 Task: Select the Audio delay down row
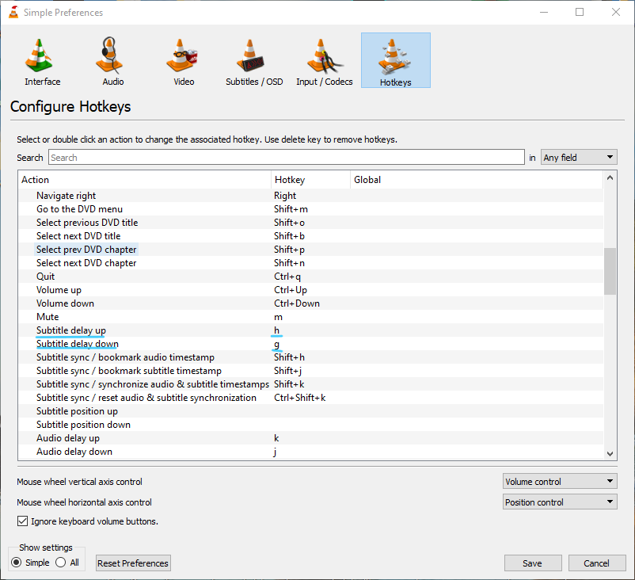(x=310, y=451)
